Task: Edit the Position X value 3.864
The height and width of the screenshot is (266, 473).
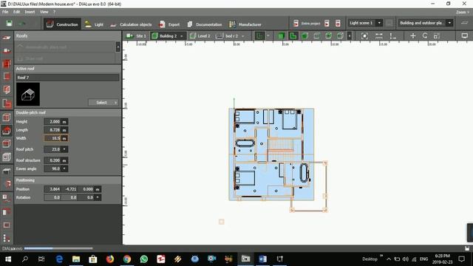Action: click(x=52, y=189)
